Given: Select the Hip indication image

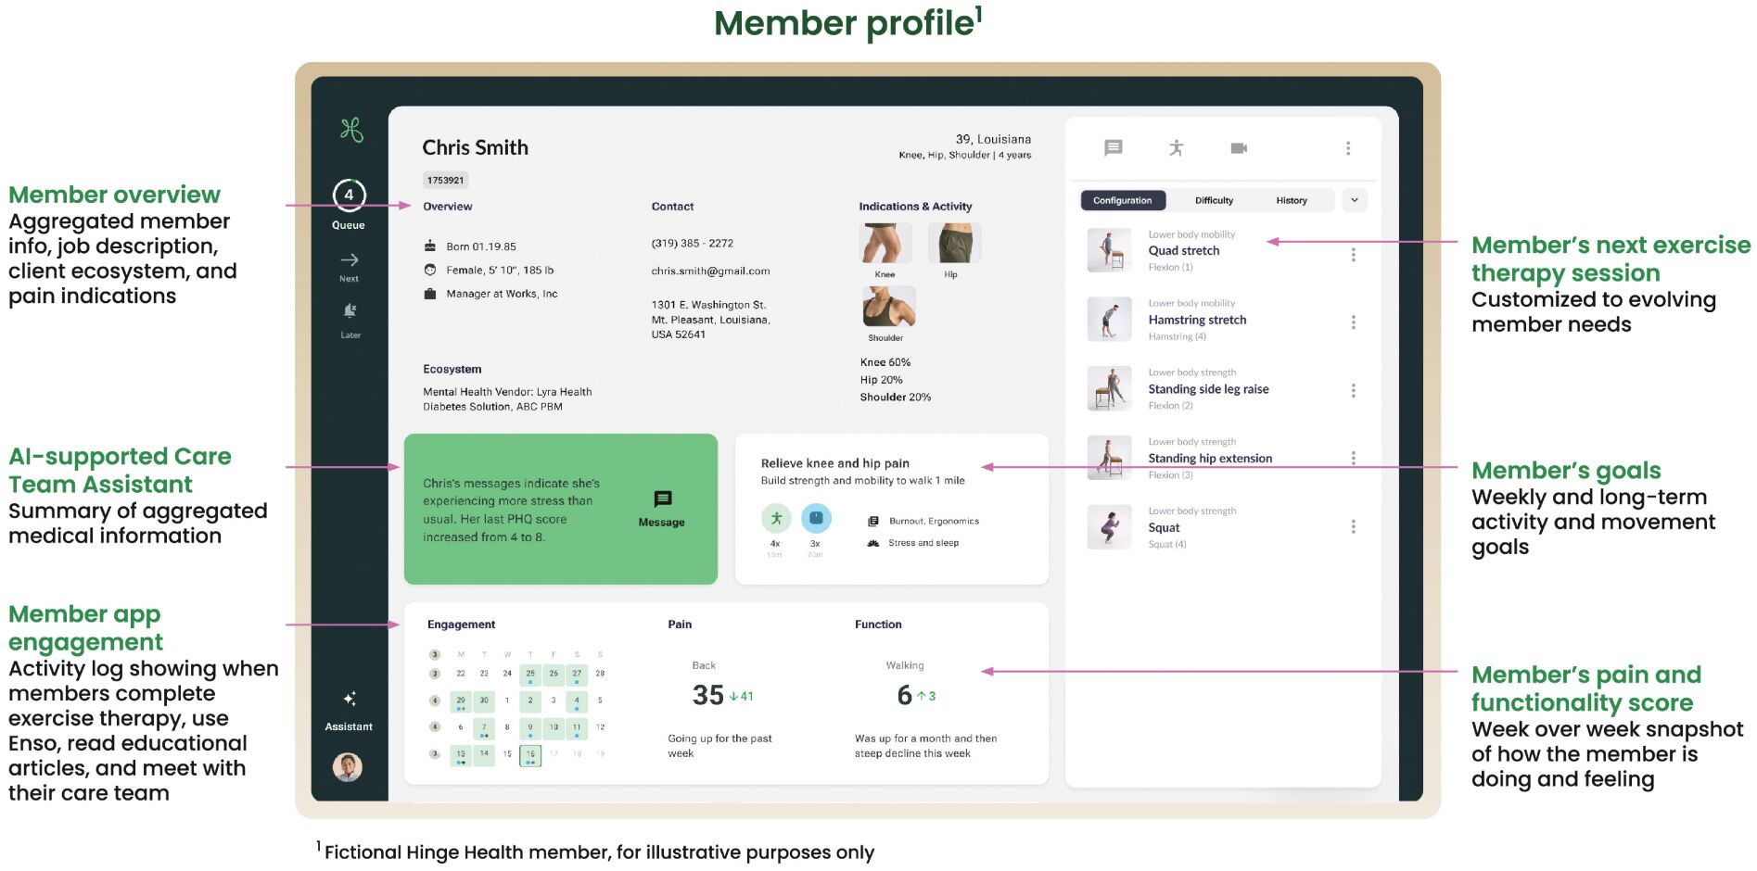Looking at the screenshot, I should 954,244.
